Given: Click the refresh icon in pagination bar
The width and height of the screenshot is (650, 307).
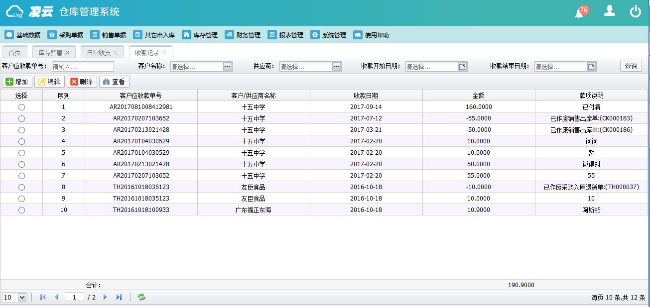Looking at the screenshot, I should pos(141,297).
